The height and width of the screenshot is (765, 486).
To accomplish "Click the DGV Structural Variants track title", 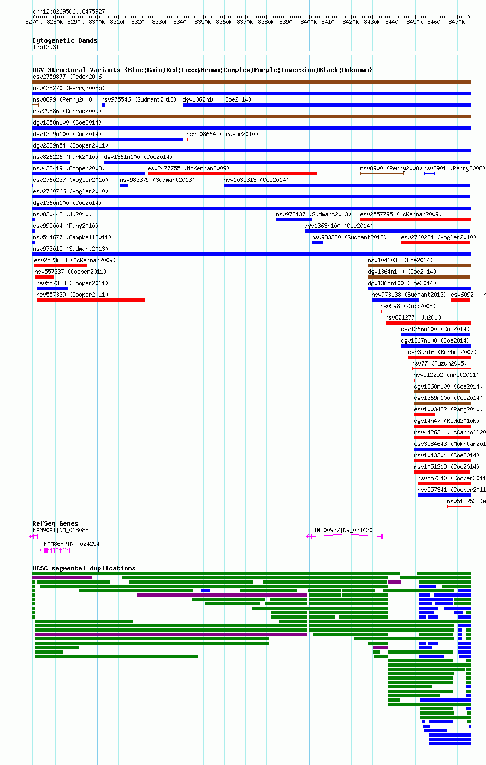I will click(203, 70).
